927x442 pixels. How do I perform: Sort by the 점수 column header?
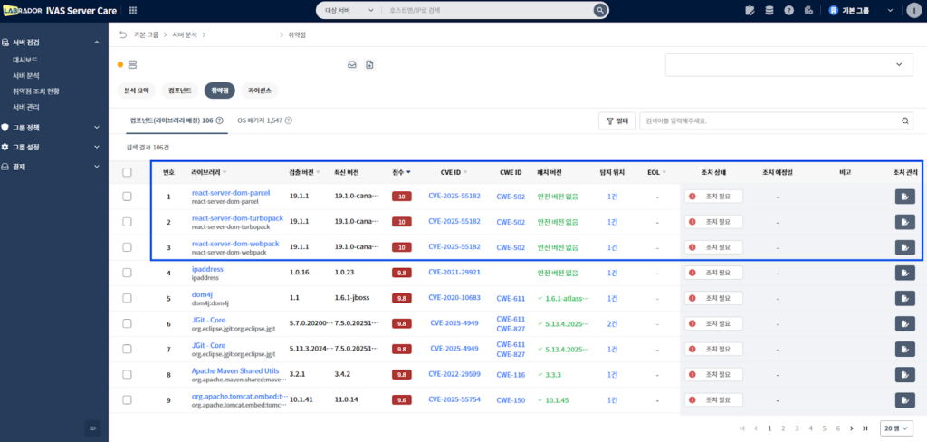click(400, 171)
